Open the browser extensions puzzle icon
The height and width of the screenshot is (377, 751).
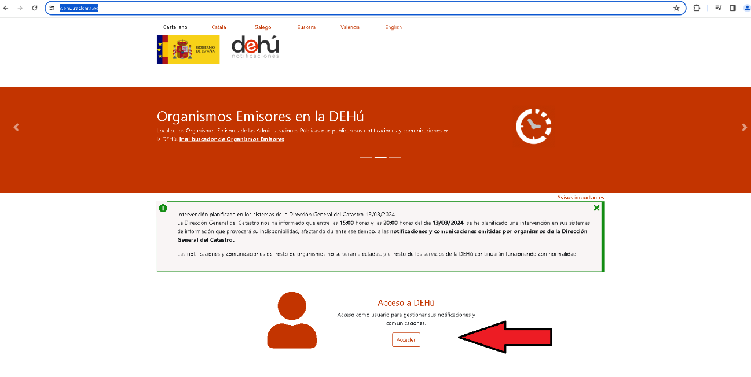(x=697, y=8)
